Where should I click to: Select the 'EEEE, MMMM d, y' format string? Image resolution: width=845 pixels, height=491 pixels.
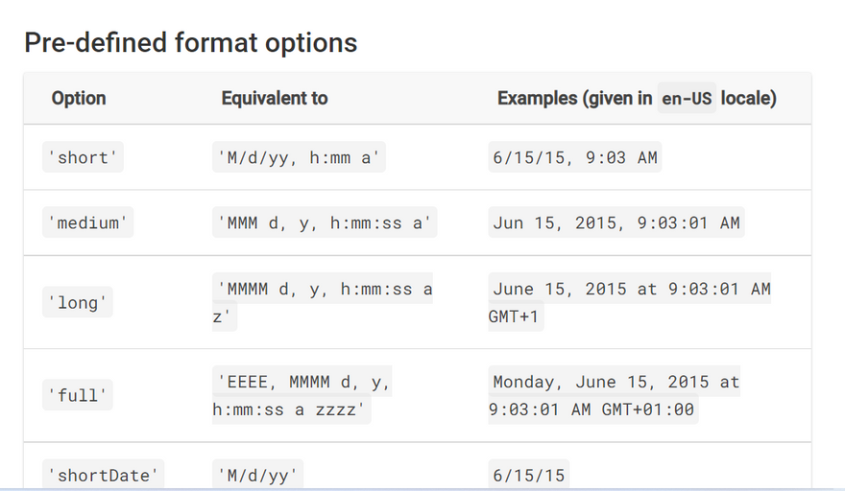[303, 382]
